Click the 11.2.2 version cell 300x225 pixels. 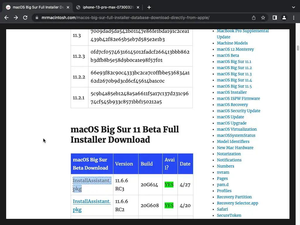click(80, 77)
